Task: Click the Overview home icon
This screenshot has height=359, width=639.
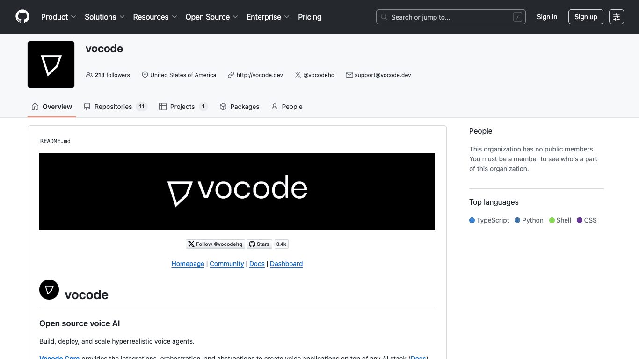Action: (x=35, y=107)
